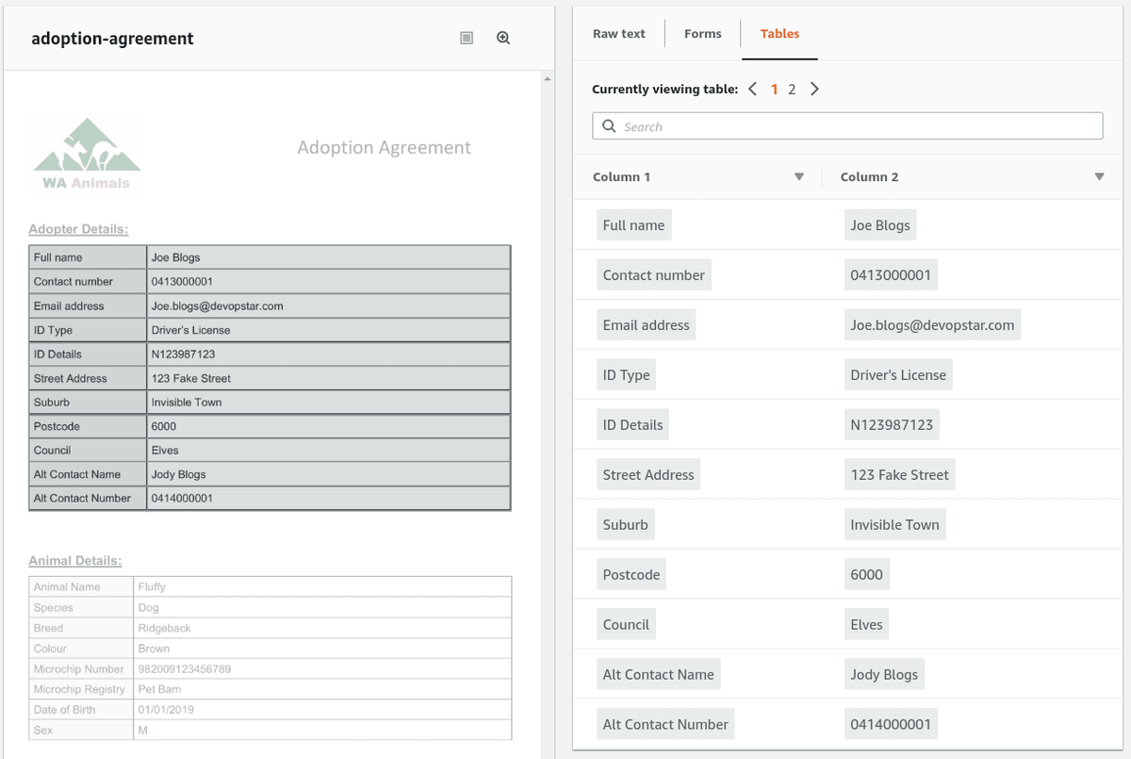Click the WA Animals logo
1131x759 pixels.
[85, 151]
